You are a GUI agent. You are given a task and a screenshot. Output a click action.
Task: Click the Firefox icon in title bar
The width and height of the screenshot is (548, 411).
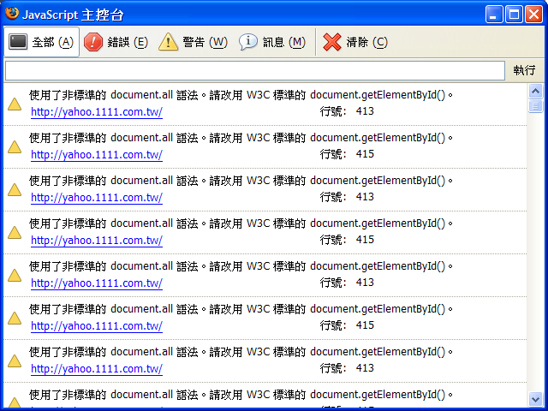pos(11,14)
